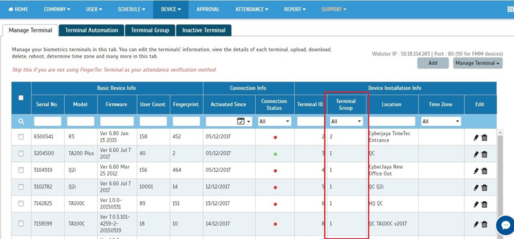
Task: Edit terminal 6500541 with pencil icon
Action: (476, 138)
